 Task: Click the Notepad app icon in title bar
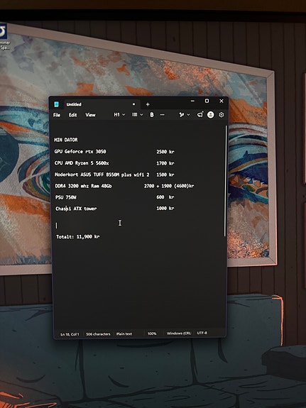click(x=56, y=104)
